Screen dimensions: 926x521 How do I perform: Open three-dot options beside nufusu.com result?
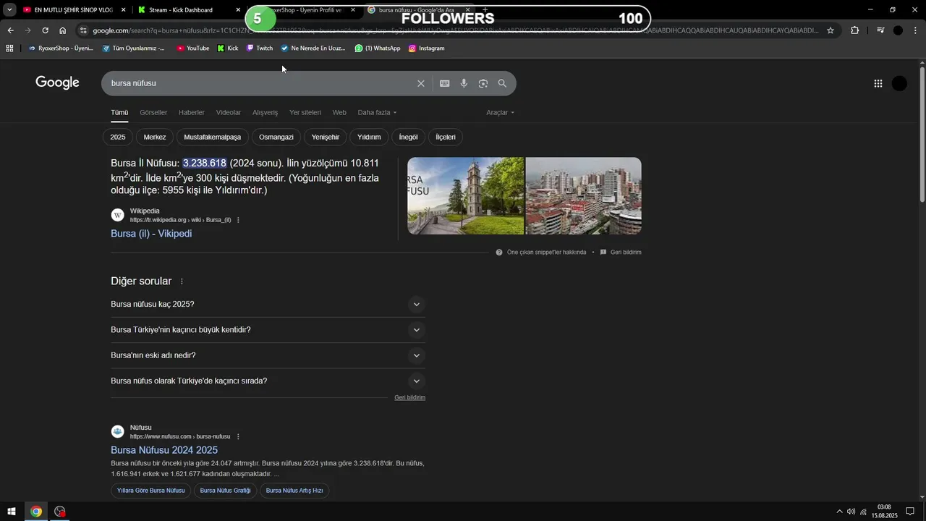point(238,436)
